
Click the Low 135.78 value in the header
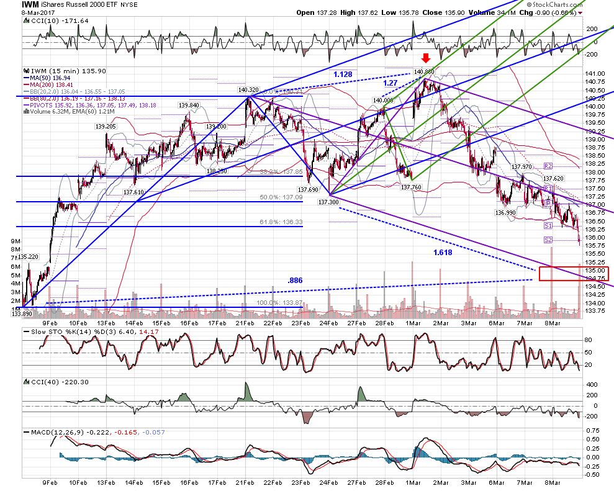point(400,12)
